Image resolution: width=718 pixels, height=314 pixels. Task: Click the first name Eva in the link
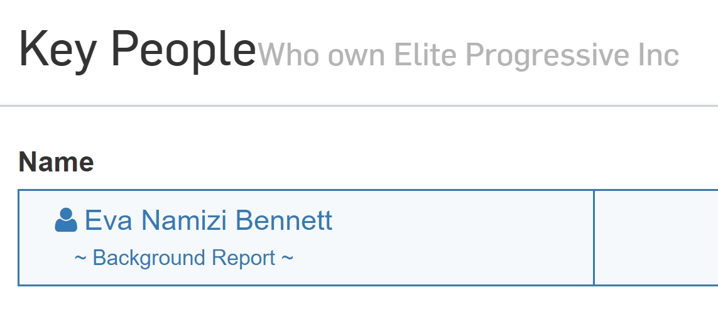click(109, 220)
